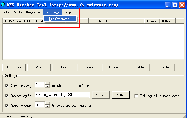Image resolution: width=187 pixels, height=118 pixels.
Task: Click Browse to choose log file
Action: (101, 95)
